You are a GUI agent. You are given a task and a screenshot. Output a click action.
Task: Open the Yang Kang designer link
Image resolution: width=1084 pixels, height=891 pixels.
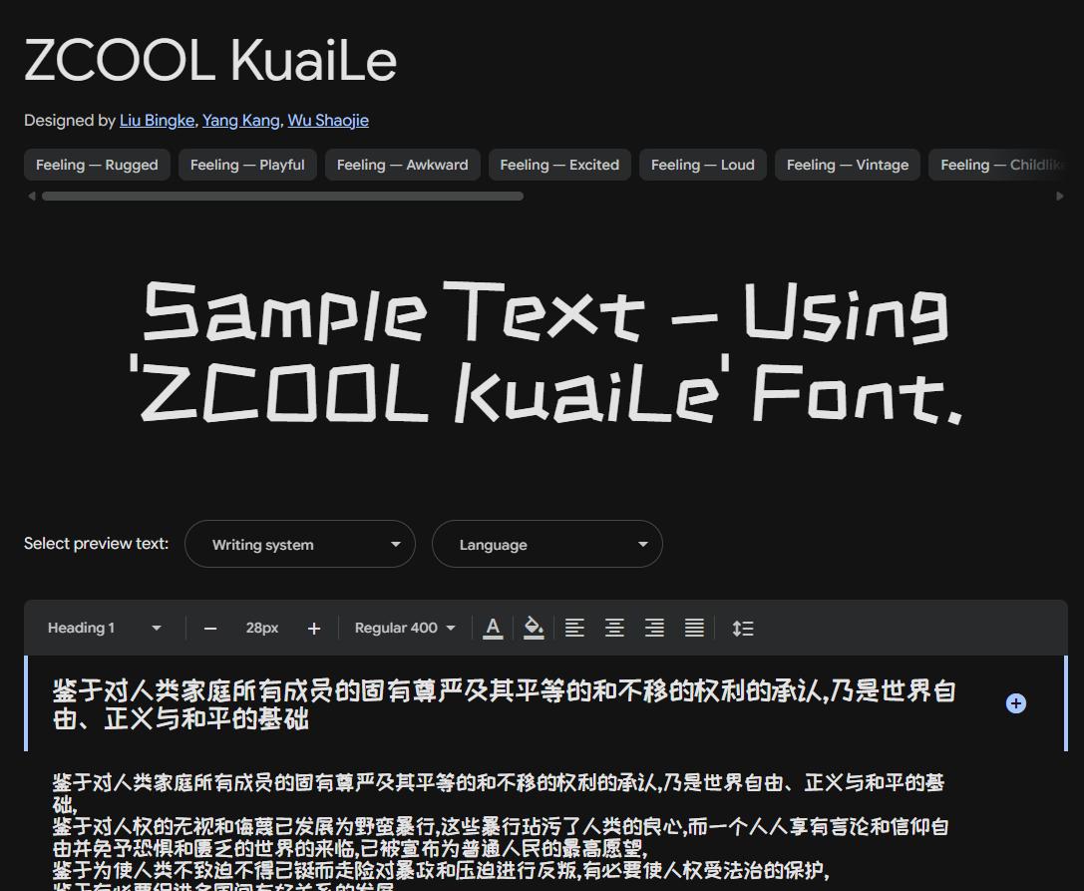240,121
